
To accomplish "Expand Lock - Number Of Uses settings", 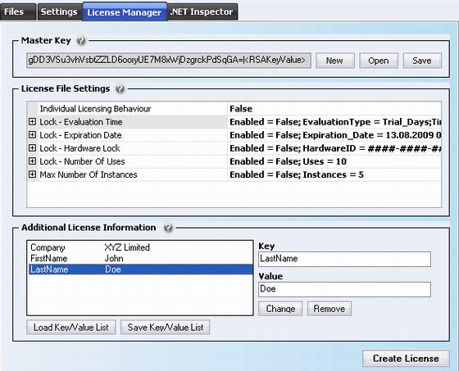I will point(32,161).
